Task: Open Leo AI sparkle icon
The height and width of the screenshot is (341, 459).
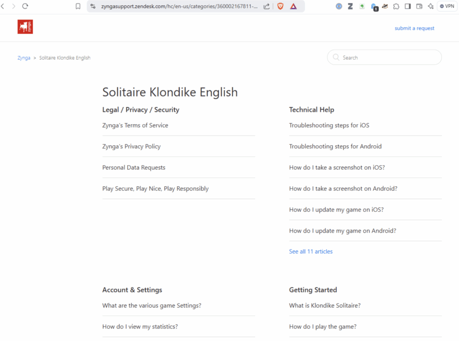Action: point(431,6)
